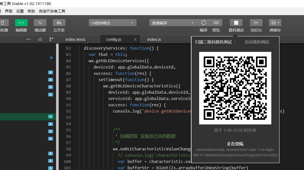Close the config.js tab
This screenshot has height=170, width=304.
pyautogui.click(x=135, y=40)
